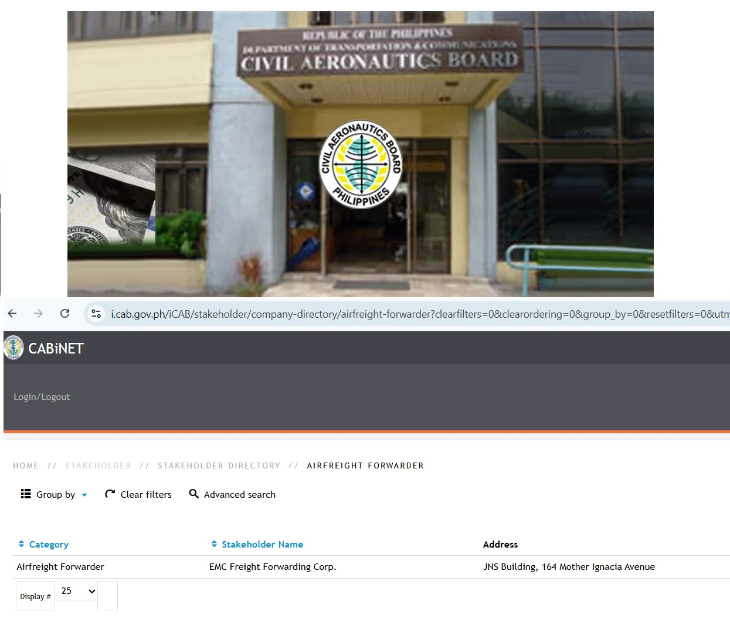Open STAKEHOLDER DIRECTORY breadcrumb link
The height and width of the screenshot is (632, 730).
pos(219,465)
